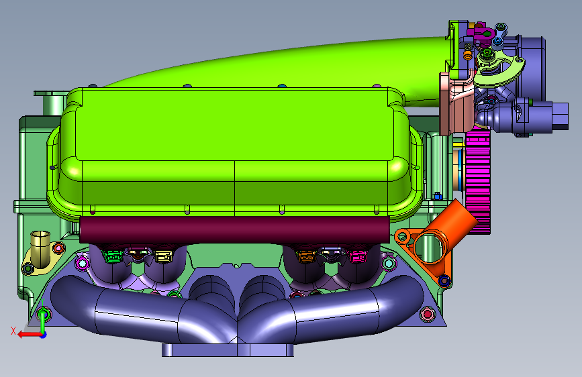582x377 pixels.
Task: Select the green fuel injector connector
Action: point(114,256)
